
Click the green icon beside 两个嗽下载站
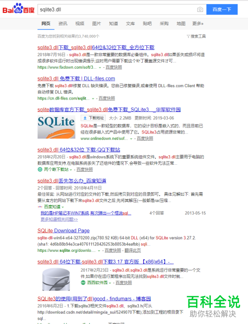40,169
